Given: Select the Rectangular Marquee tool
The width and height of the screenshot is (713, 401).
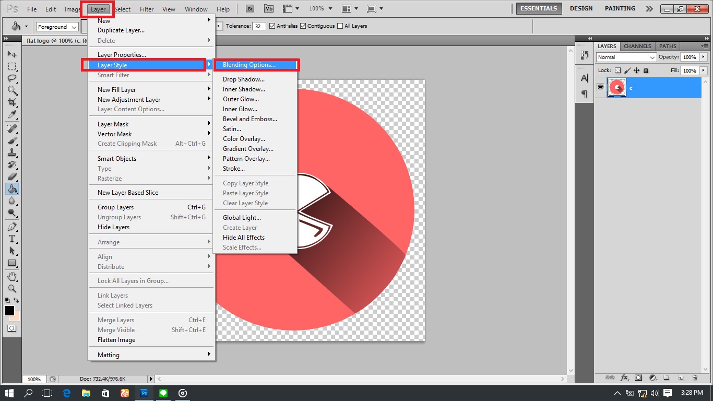Looking at the screenshot, I should tap(12, 66).
